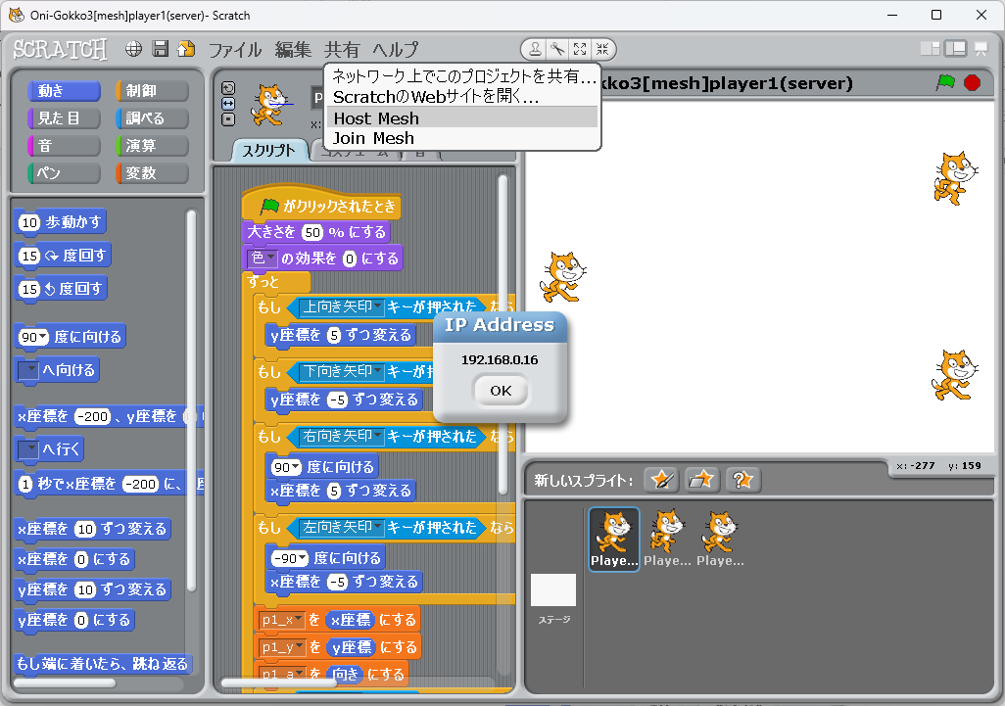Screen dimensions: 1005x706
Task: Open -90 direction dropdown in script
Action: coord(304,559)
